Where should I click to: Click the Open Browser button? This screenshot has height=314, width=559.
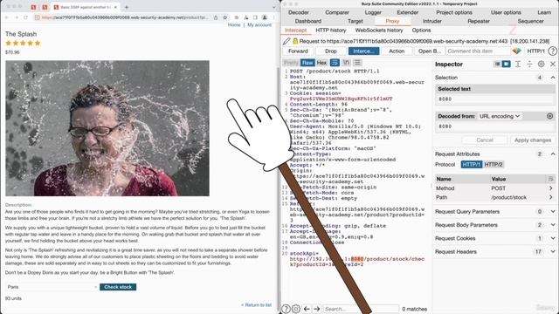(x=429, y=51)
